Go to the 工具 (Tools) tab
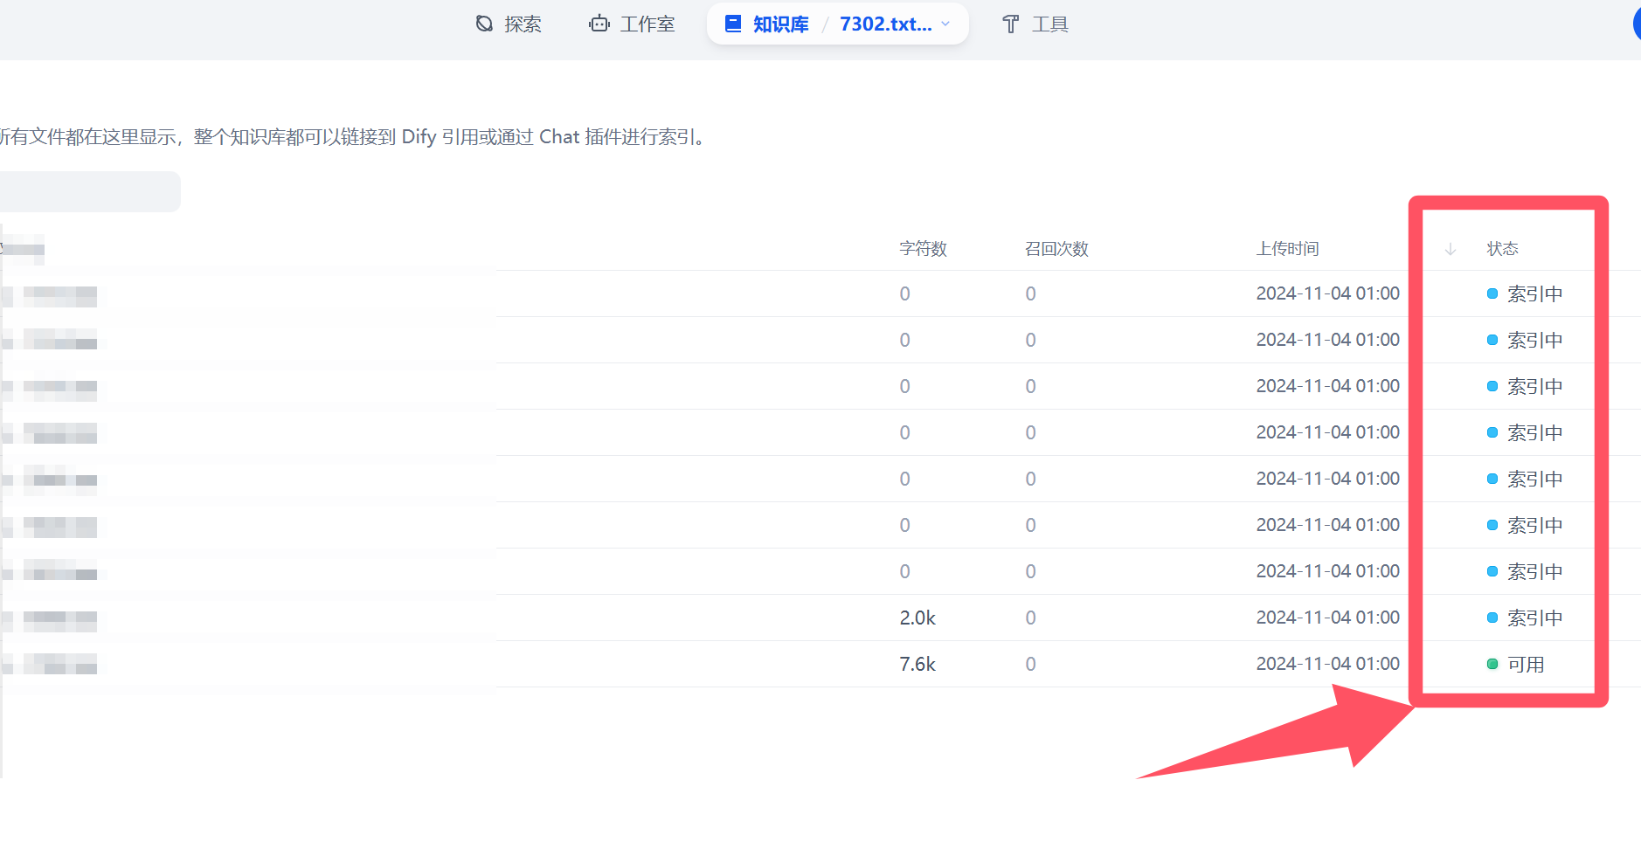 point(1035,24)
